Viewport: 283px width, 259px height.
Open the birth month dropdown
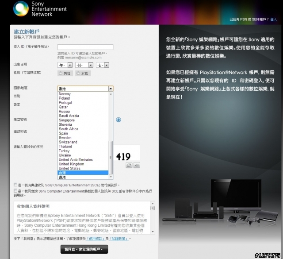[84, 65]
